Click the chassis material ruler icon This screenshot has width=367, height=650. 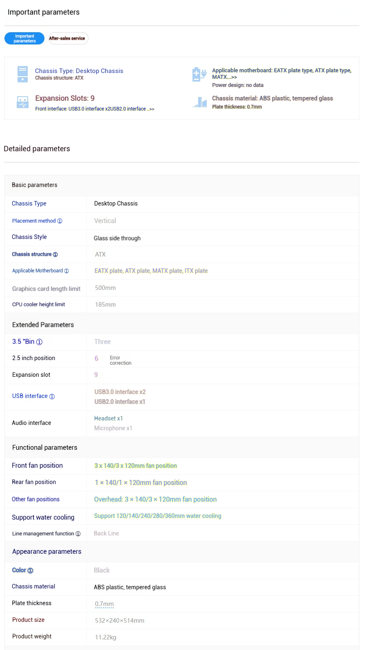pyautogui.click(x=200, y=102)
